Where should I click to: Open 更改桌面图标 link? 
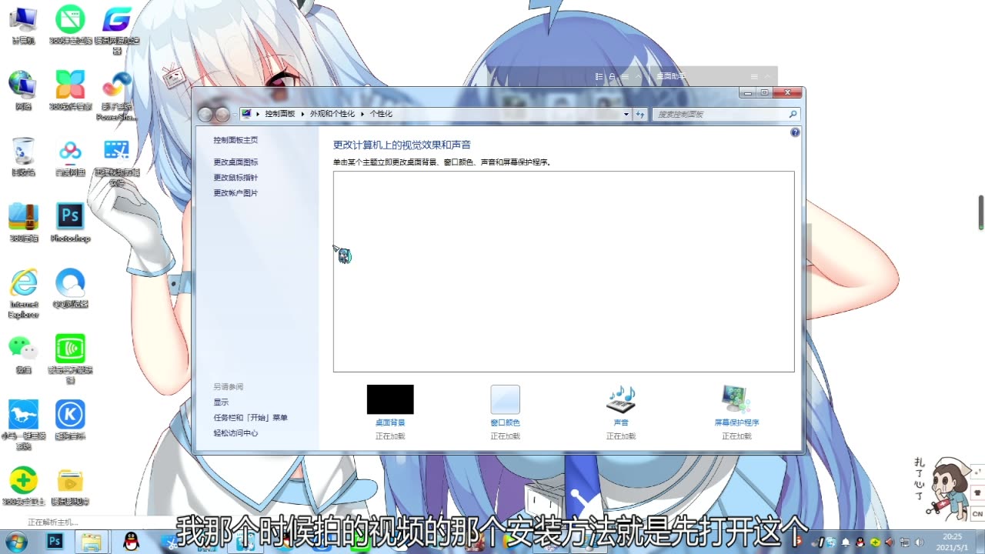(x=235, y=162)
